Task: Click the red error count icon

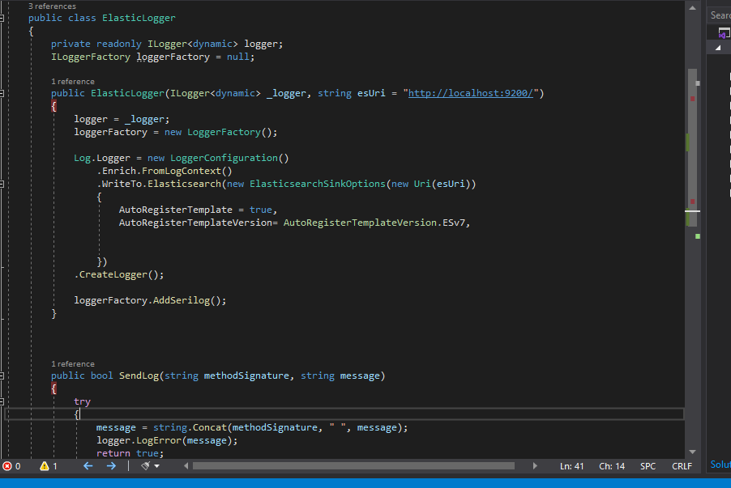Action: (7, 466)
